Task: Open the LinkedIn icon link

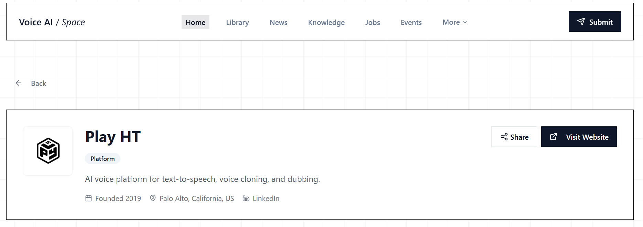Action: click(246, 198)
